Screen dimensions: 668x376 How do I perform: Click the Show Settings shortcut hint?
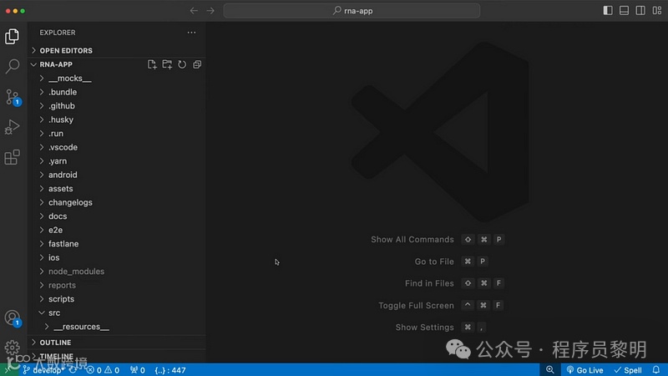(x=441, y=328)
